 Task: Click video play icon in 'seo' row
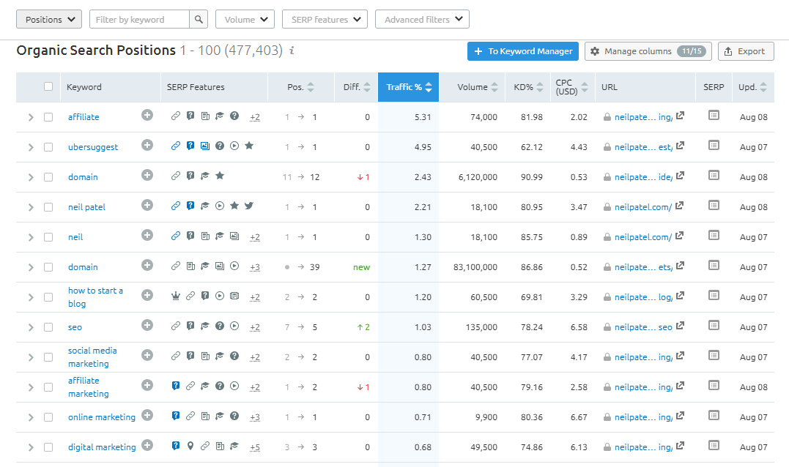[234, 326]
